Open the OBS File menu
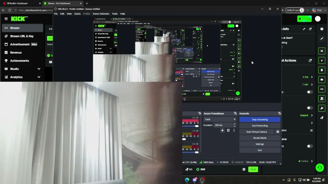328x184 pixels. (56, 14)
